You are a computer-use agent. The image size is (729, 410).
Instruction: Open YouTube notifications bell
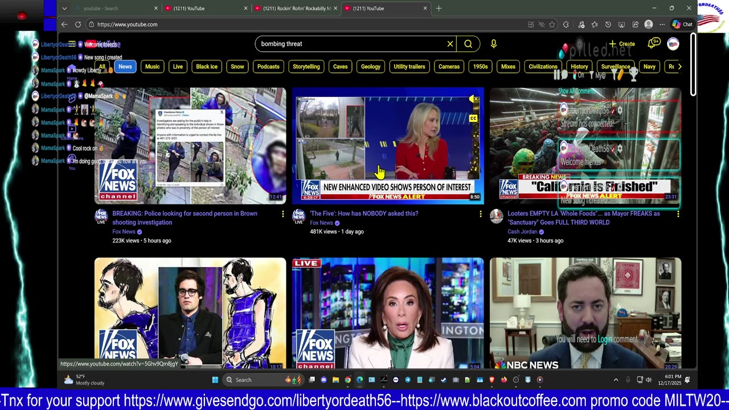653,44
